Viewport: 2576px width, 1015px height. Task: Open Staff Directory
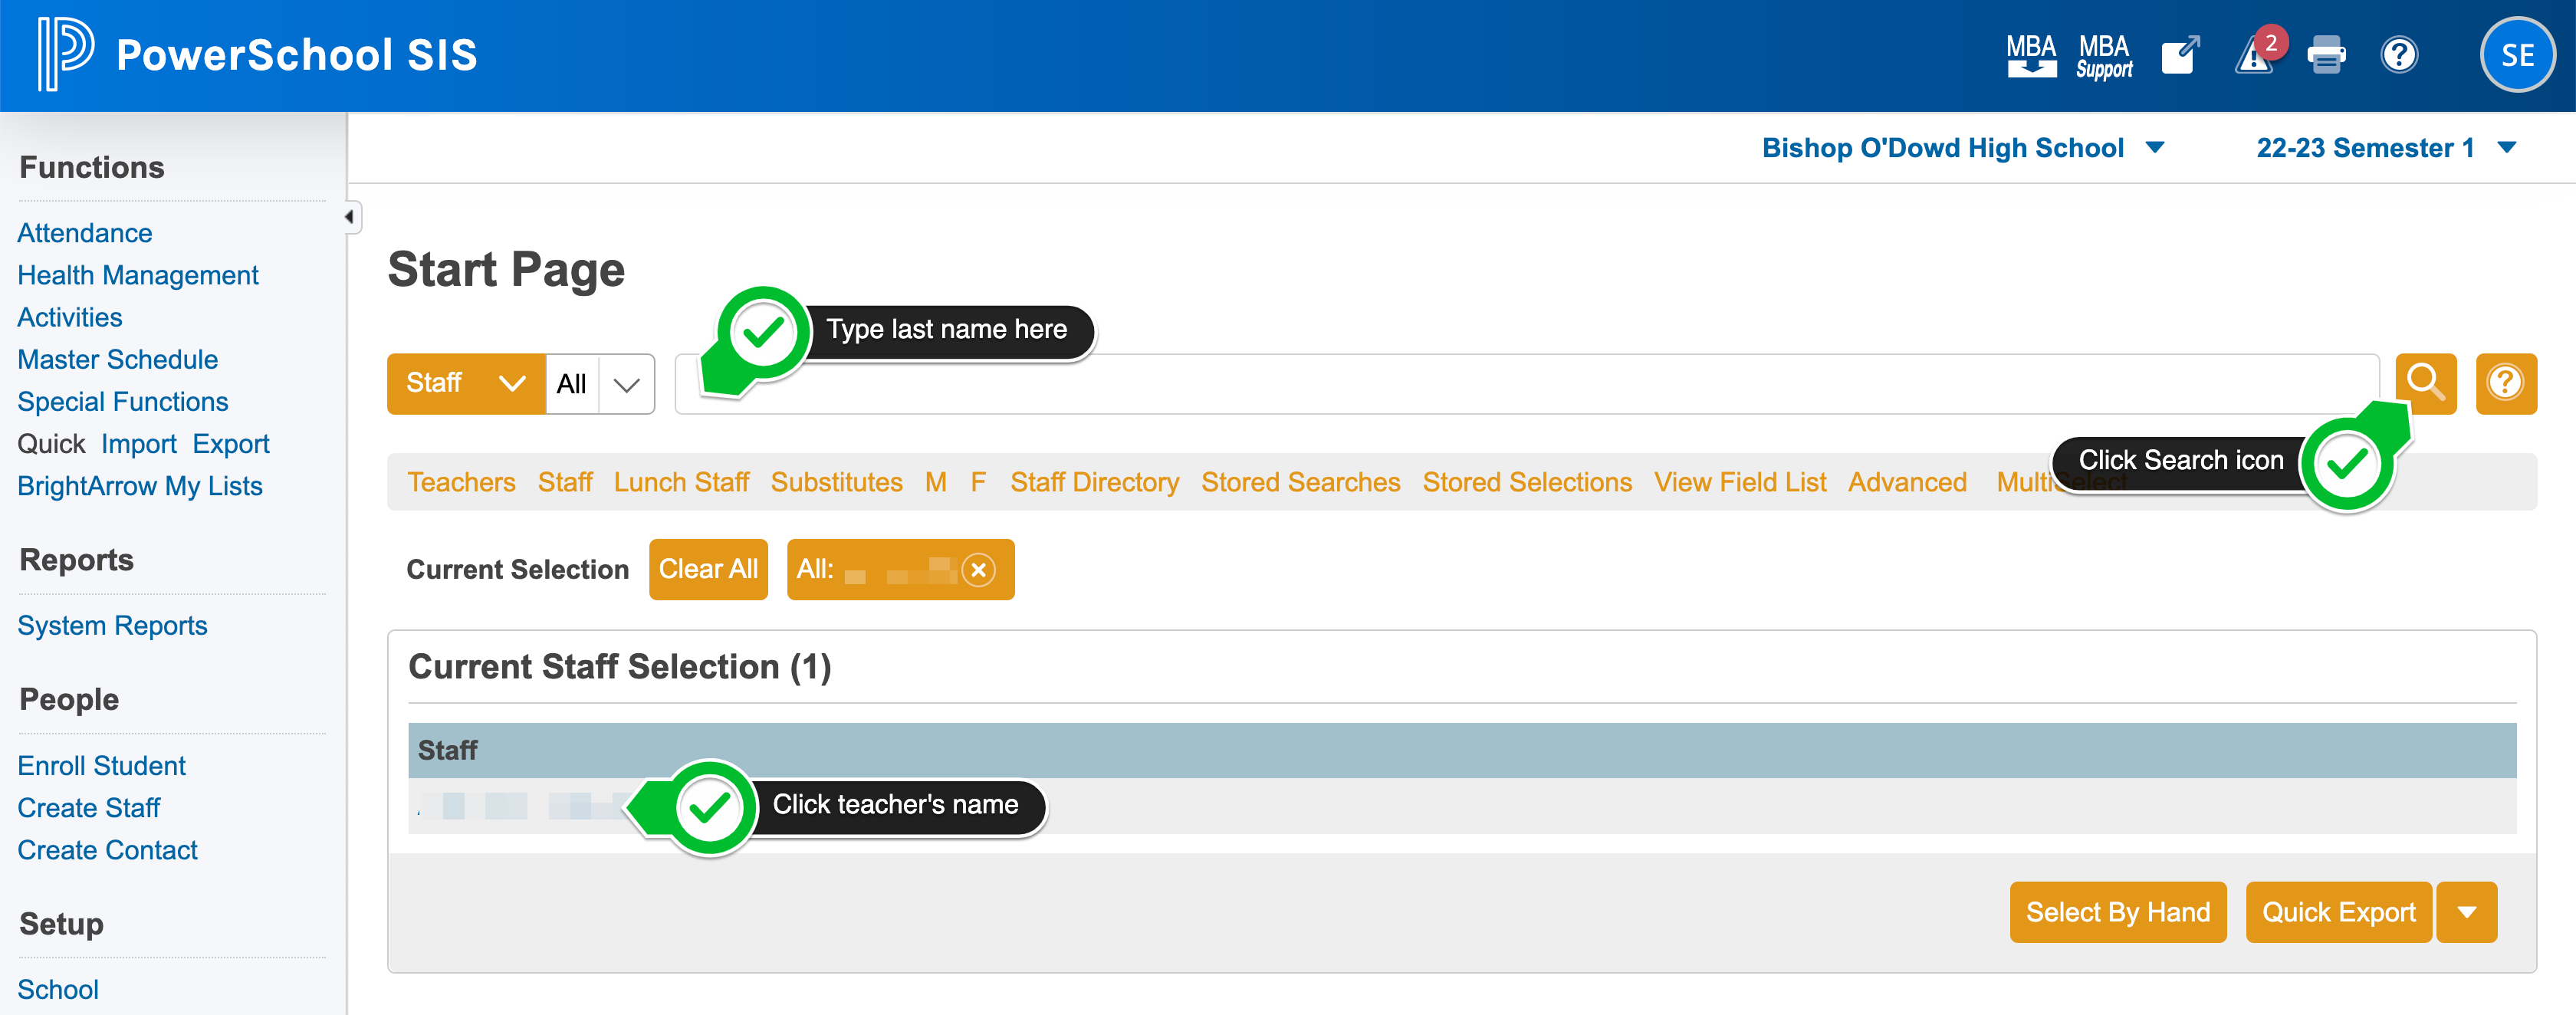click(x=1094, y=482)
